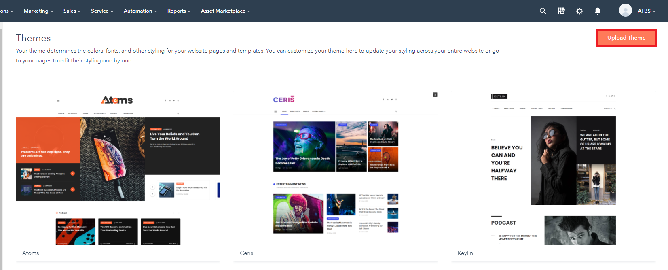Open the settings gear icon
668x270 pixels.
click(x=579, y=11)
